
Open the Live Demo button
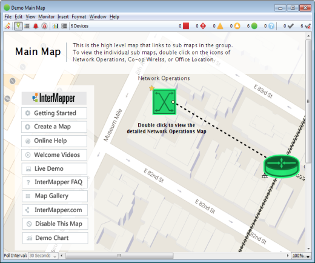click(x=55, y=168)
